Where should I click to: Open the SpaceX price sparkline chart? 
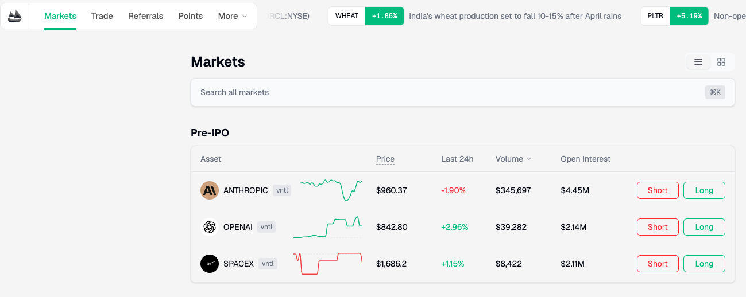328,264
